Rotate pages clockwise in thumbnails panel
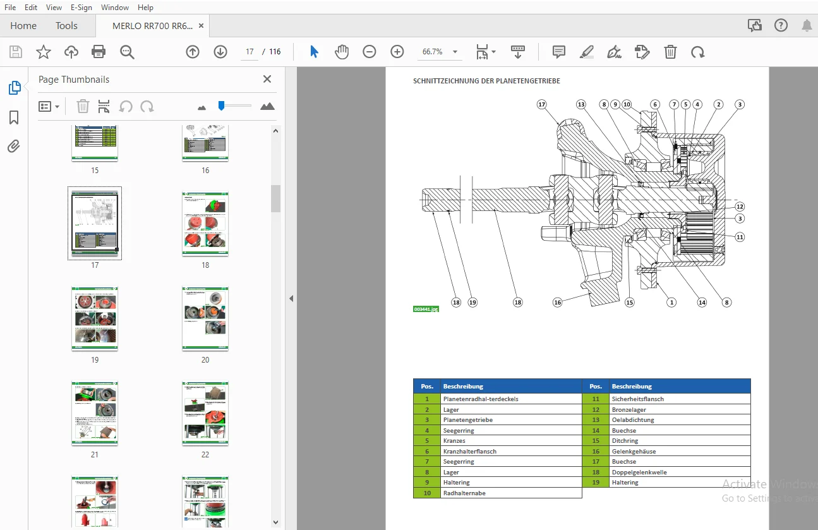The image size is (818, 530). click(x=147, y=107)
